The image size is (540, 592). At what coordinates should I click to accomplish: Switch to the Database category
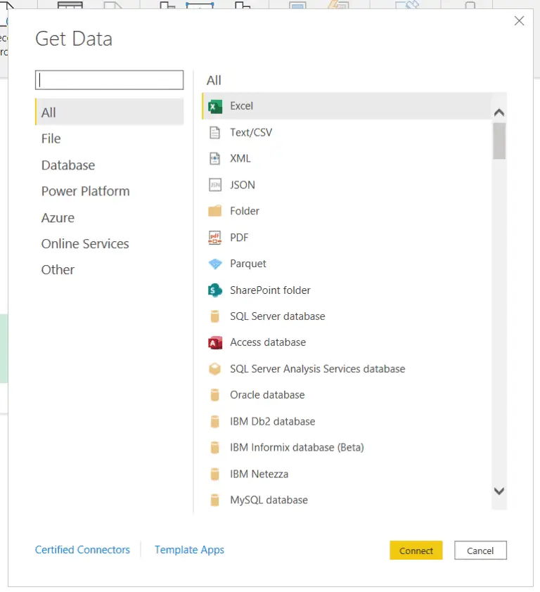click(68, 165)
